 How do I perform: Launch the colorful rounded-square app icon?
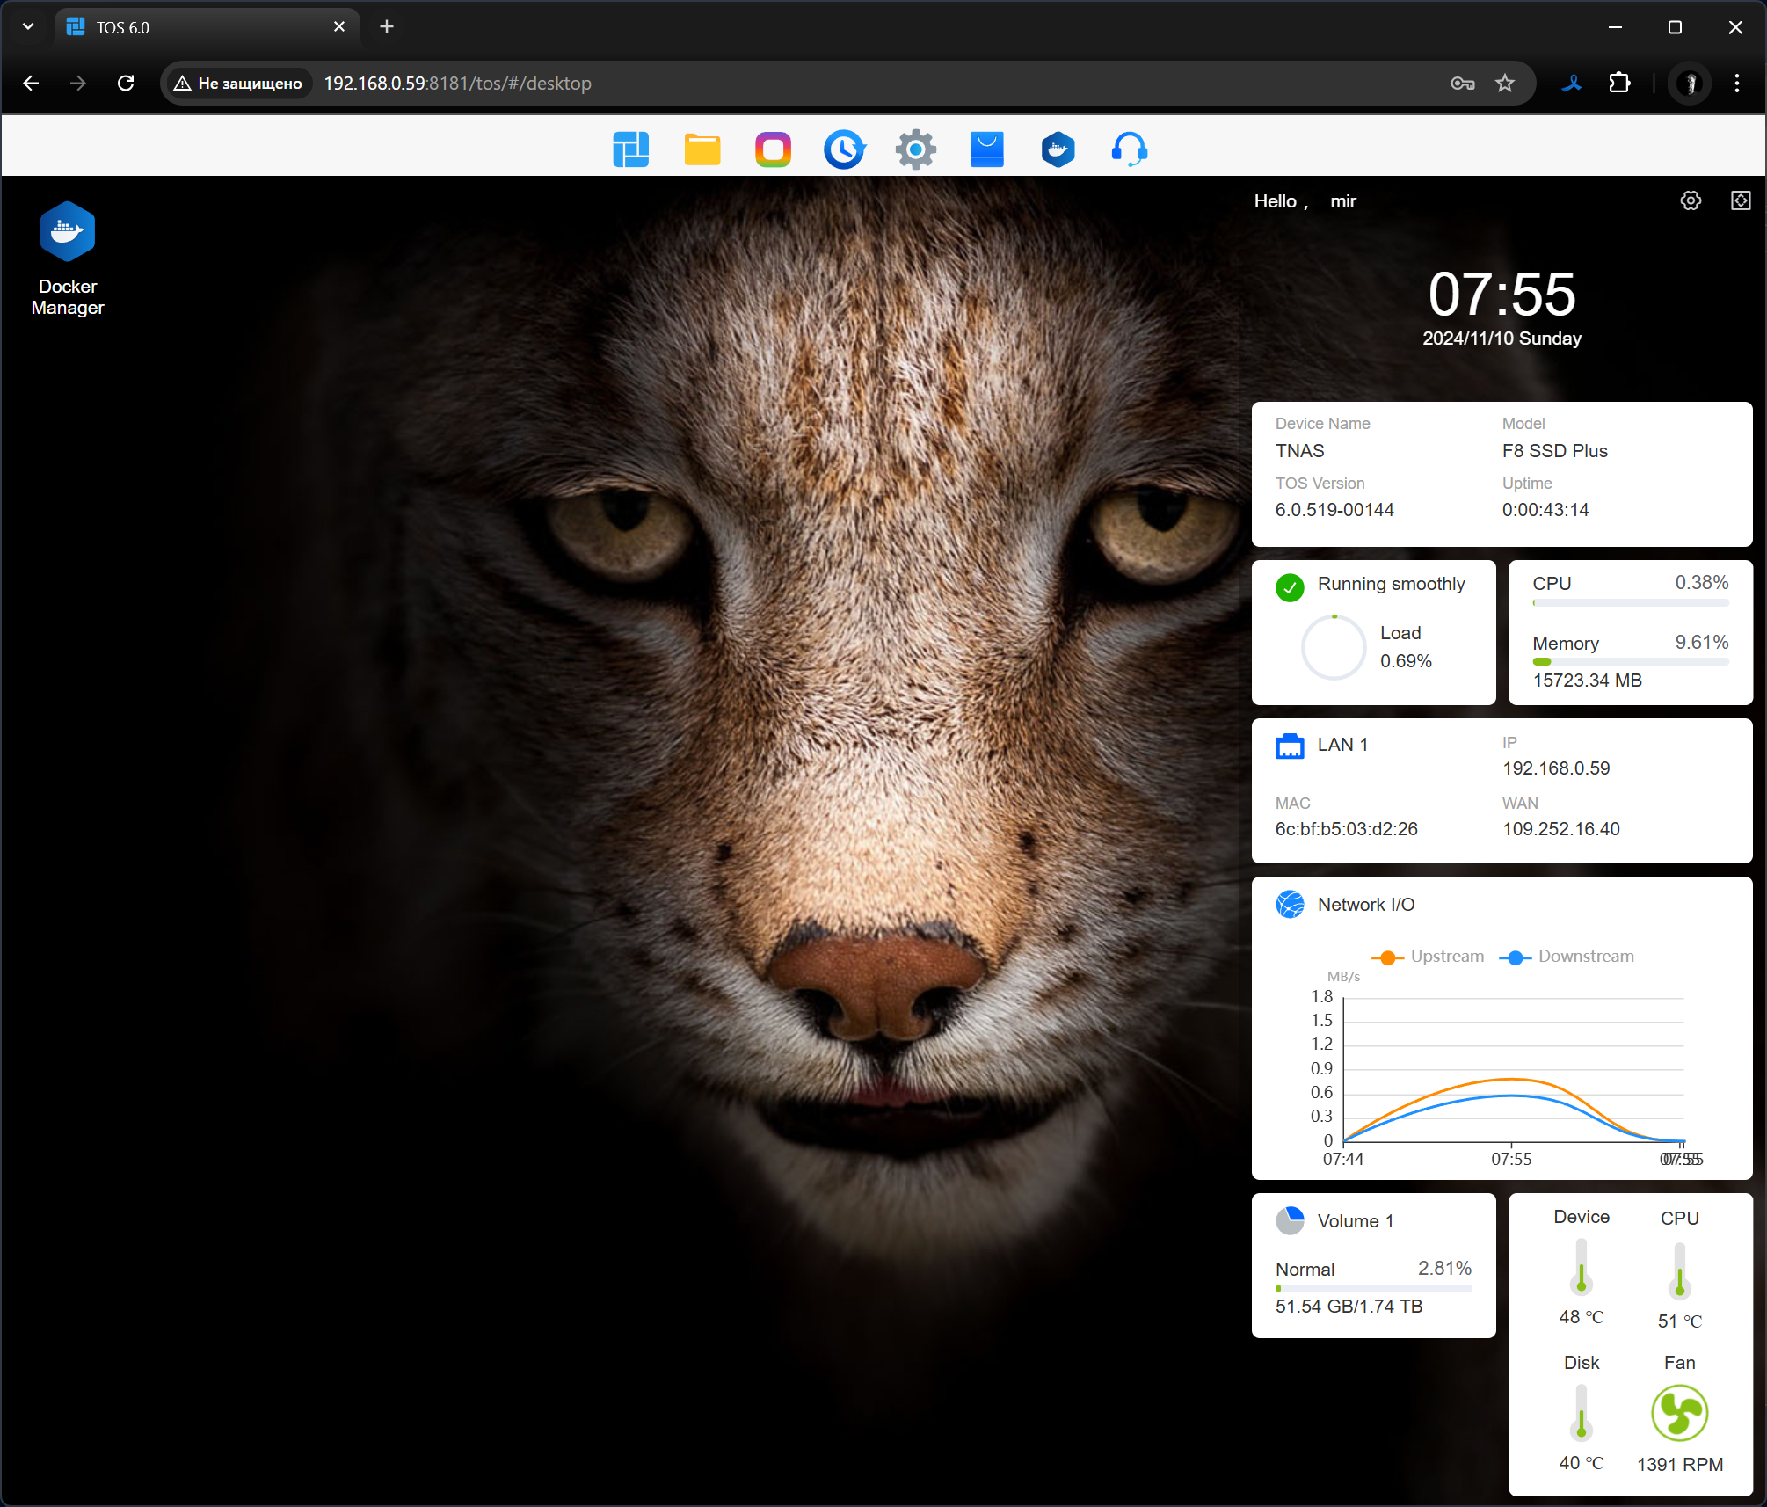773,149
